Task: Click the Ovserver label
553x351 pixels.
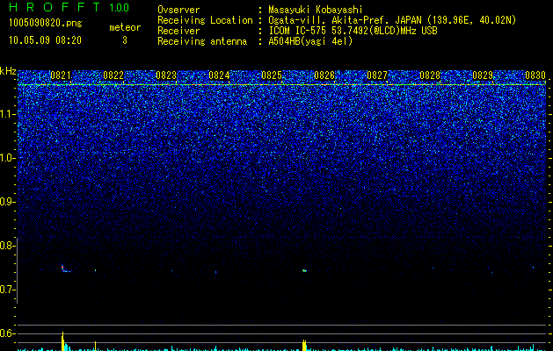Action: 178,10
